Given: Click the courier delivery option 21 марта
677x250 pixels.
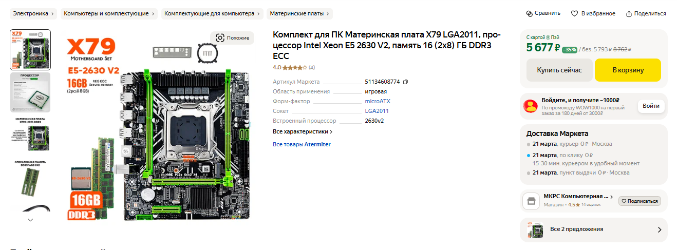Looking at the screenshot, I should 570,144.
